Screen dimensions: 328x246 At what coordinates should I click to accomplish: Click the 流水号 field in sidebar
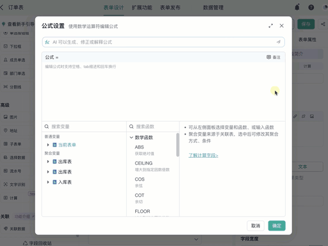tap(13, 171)
